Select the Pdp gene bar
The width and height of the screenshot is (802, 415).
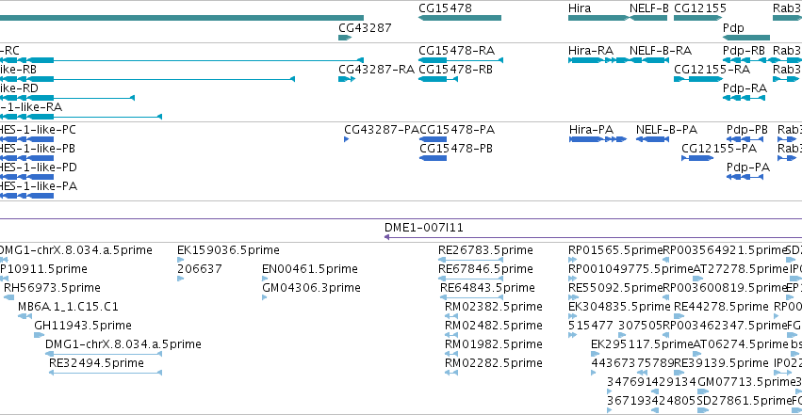(x=746, y=38)
